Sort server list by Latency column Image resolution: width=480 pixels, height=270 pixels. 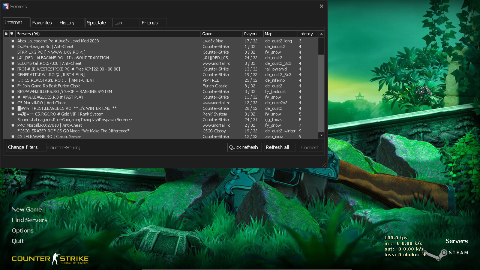[307, 34]
